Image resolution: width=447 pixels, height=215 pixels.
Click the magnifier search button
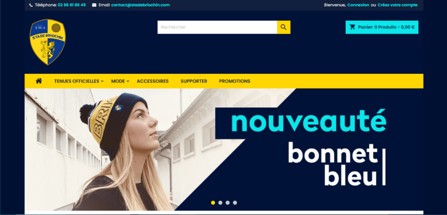coord(284,27)
